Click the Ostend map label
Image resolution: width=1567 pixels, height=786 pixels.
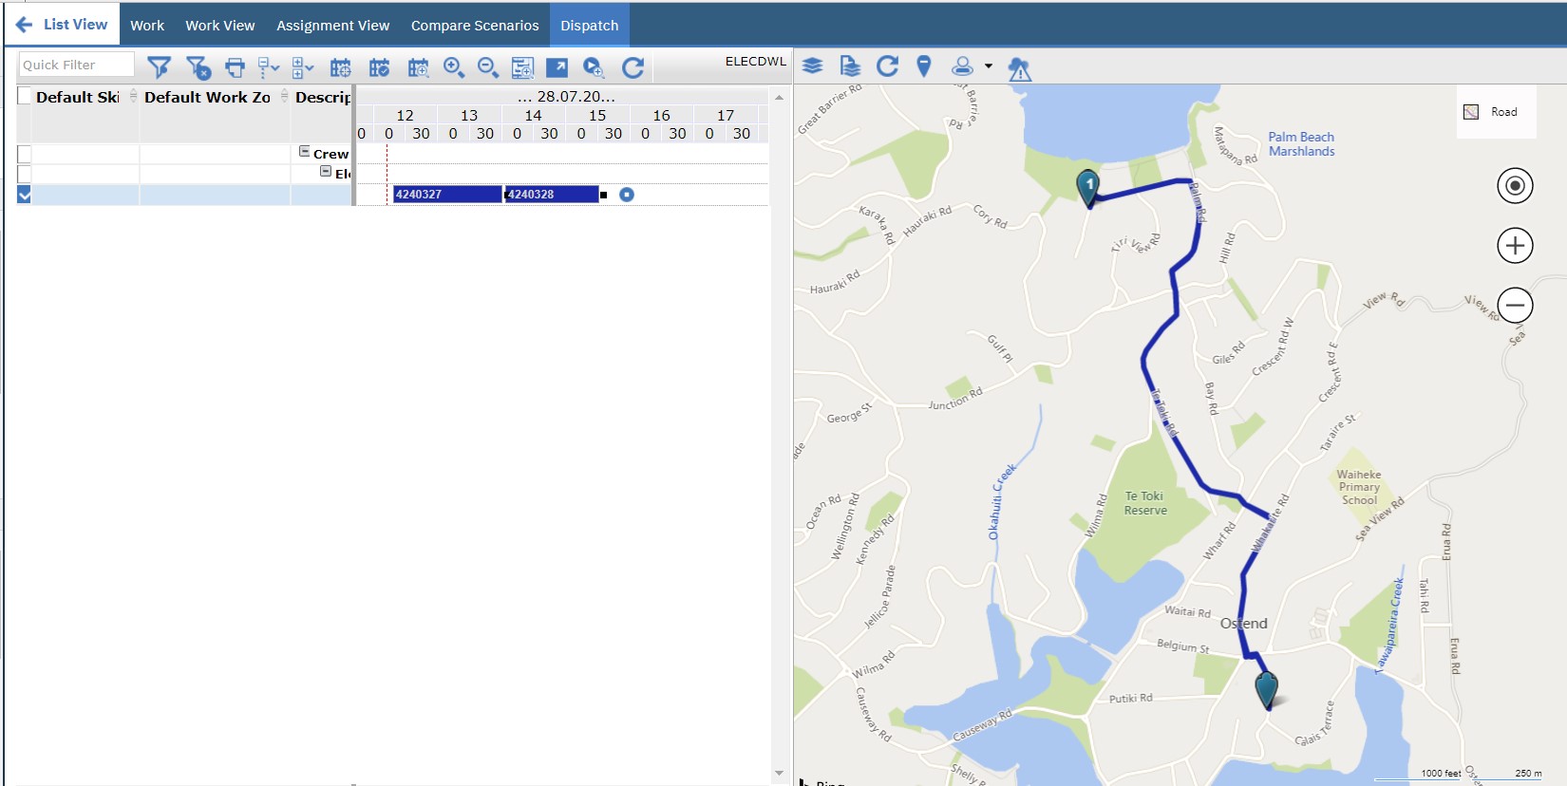point(1244,624)
